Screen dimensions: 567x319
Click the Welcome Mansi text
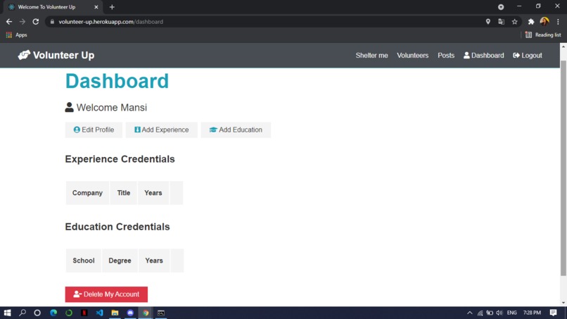click(x=111, y=108)
